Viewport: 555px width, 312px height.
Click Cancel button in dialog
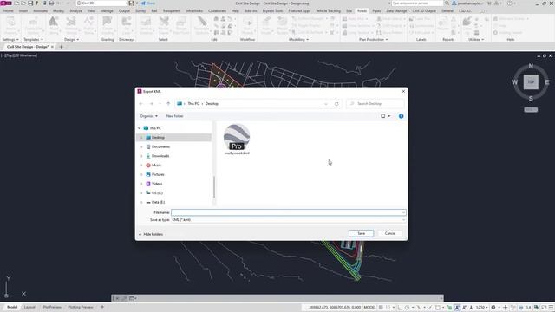[390, 233]
